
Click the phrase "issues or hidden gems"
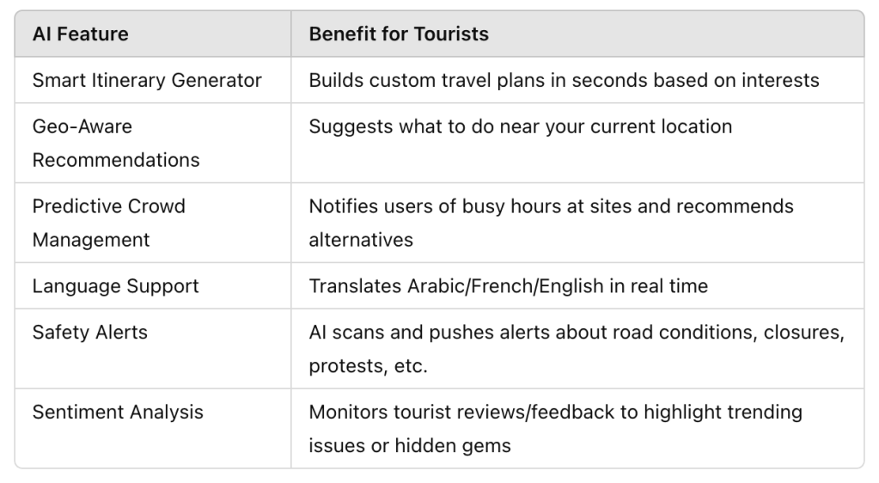click(410, 445)
